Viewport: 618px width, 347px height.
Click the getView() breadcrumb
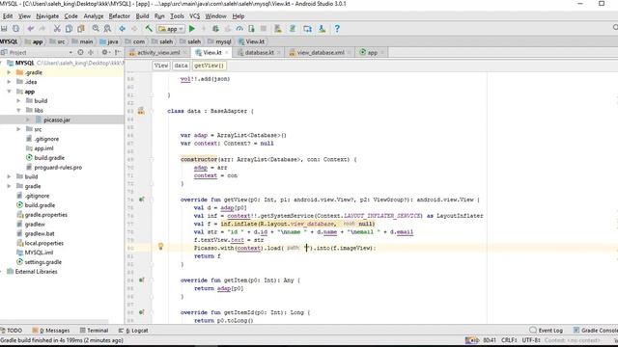(x=209, y=66)
